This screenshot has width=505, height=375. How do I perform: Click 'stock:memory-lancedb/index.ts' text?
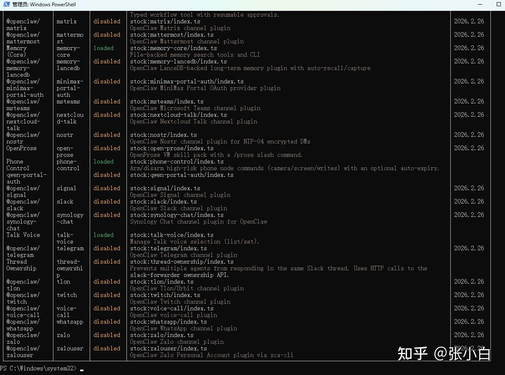pos(179,61)
